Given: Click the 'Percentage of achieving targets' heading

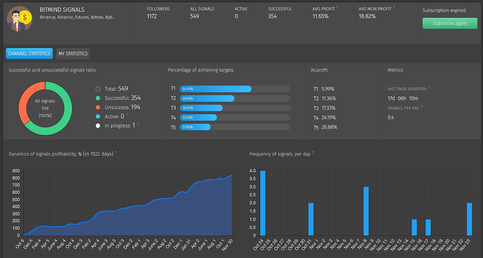Looking at the screenshot, I should point(201,70).
